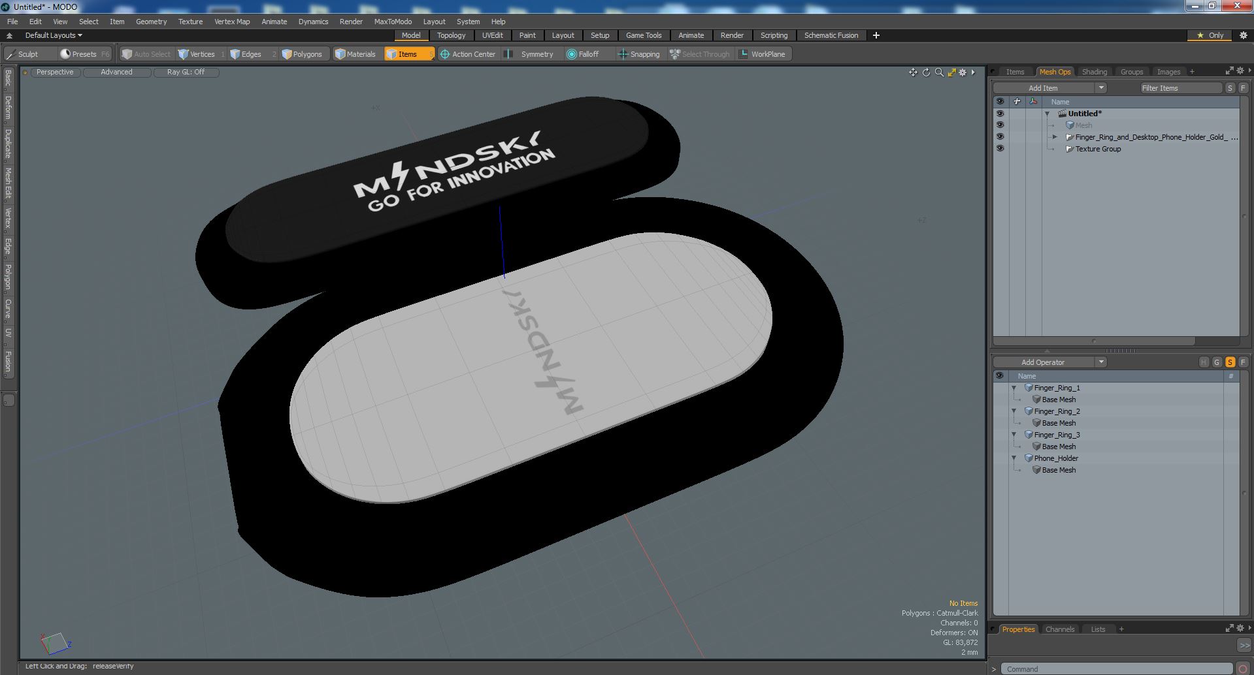Toggle Auto Select
The width and height of the screenshot is (1254, 675).
point(146,54)
